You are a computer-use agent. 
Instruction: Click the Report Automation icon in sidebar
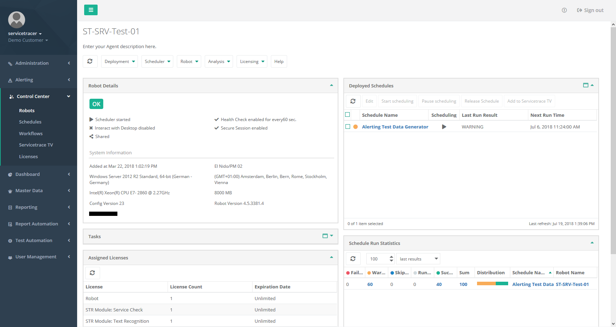pyautogui.click(x=10, y=224)
